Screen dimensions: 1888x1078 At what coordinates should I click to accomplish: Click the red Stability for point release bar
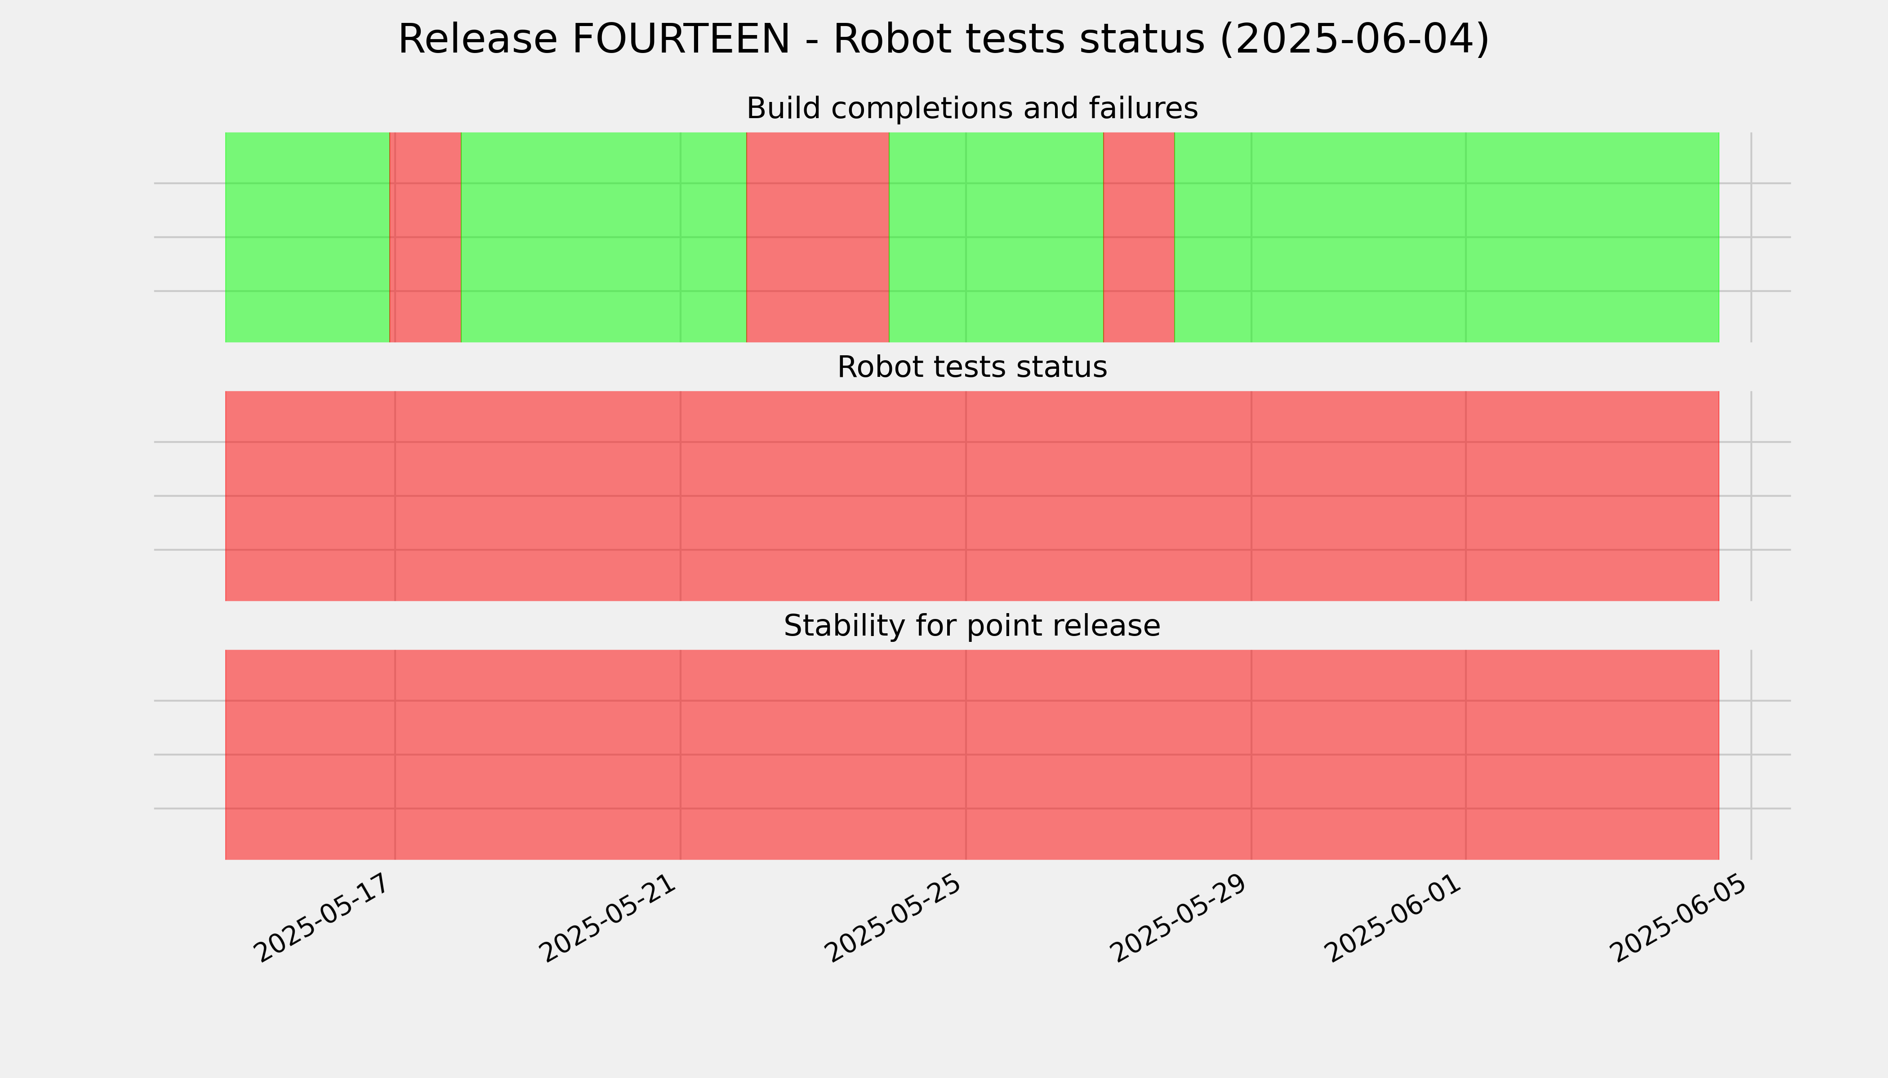pyautogui.click(x=972, y=755)
